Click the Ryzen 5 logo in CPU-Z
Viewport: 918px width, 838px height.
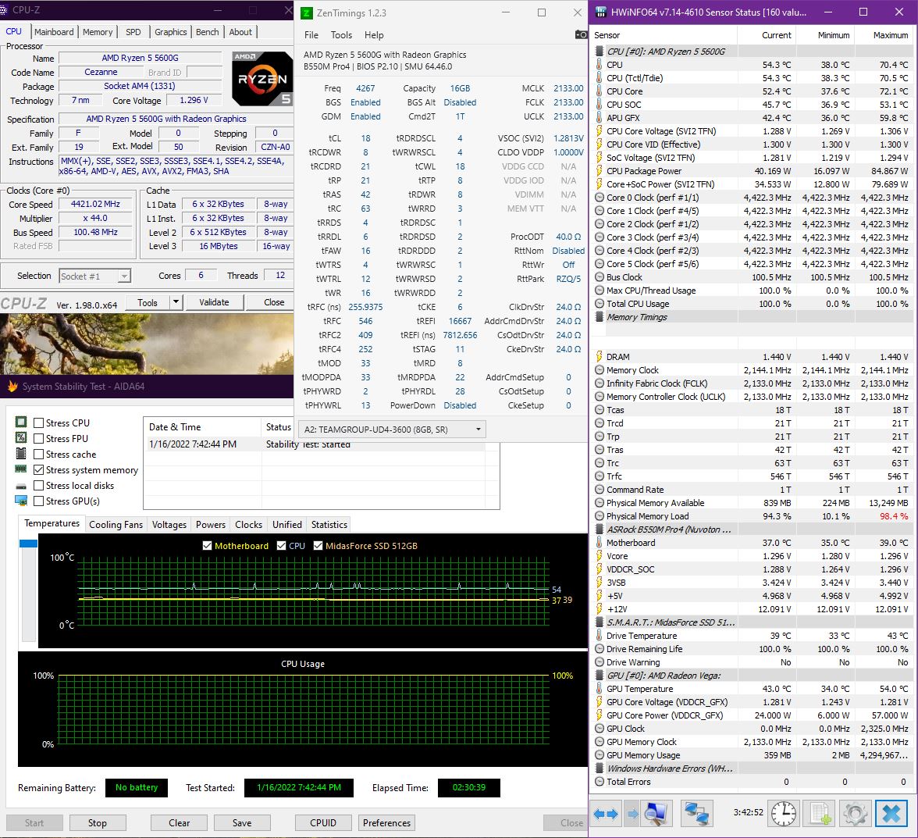pos(262,78)
